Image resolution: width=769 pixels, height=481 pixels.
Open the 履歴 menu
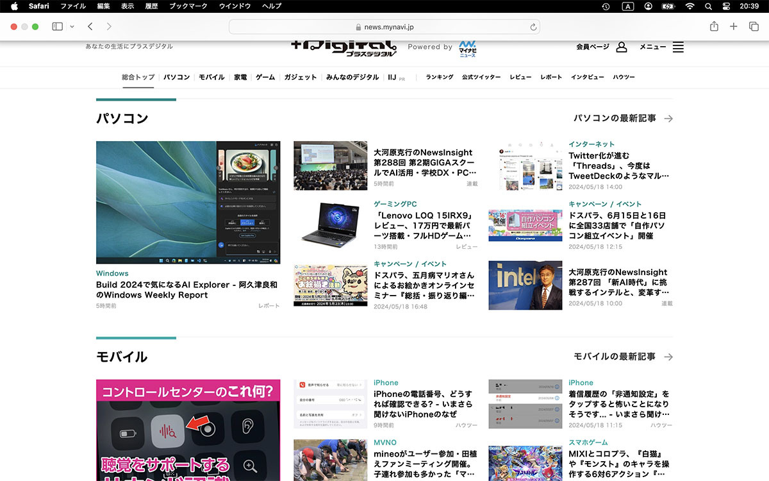(152, 6)
